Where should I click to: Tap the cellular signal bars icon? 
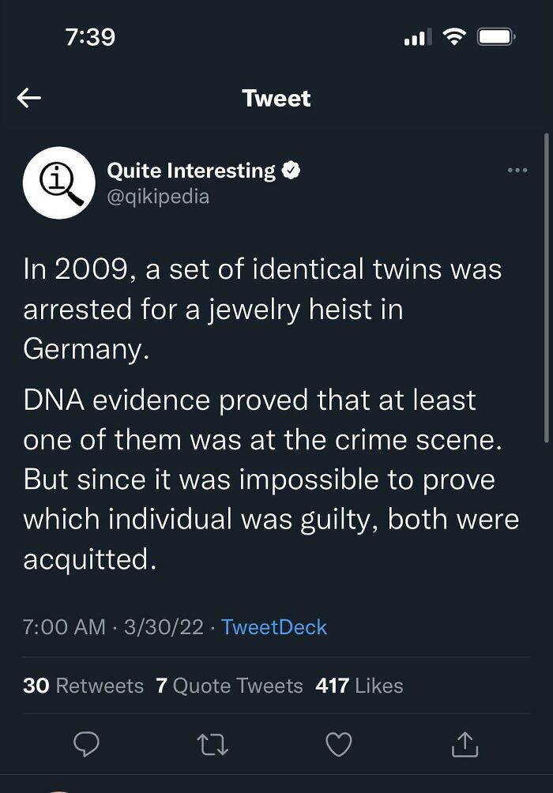(418, 37)
